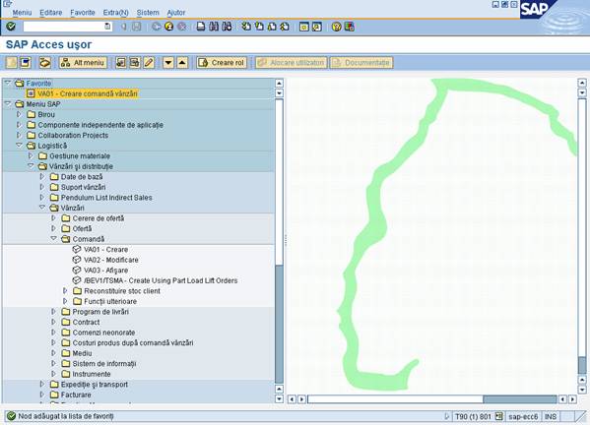Expand the Facturare folder

tap(41, 395)
